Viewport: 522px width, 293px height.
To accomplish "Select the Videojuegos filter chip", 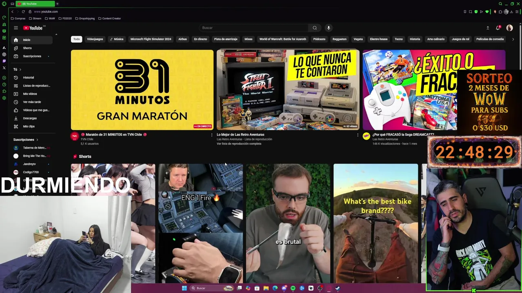I will point(95,39).
